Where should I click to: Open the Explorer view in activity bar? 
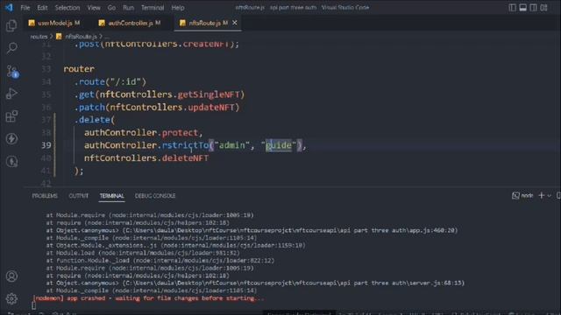[11, 25]
